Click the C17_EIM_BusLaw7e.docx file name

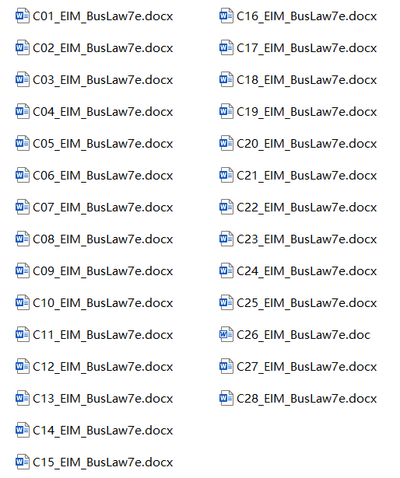[x=307, y=48]
